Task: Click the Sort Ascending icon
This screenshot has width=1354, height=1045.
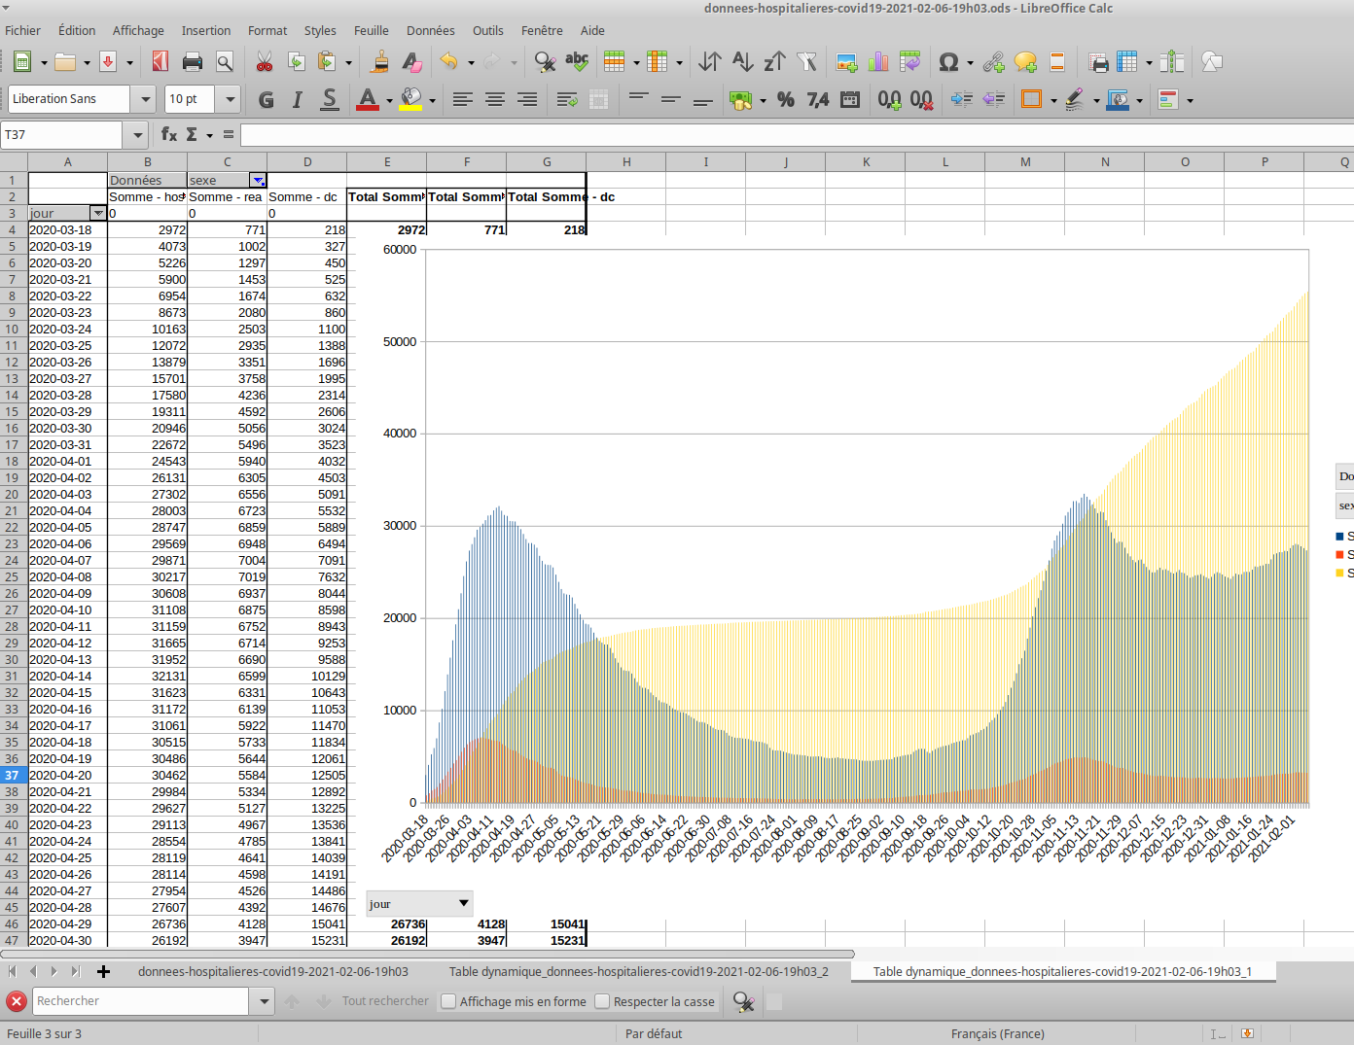Action: tap(742, 62)
